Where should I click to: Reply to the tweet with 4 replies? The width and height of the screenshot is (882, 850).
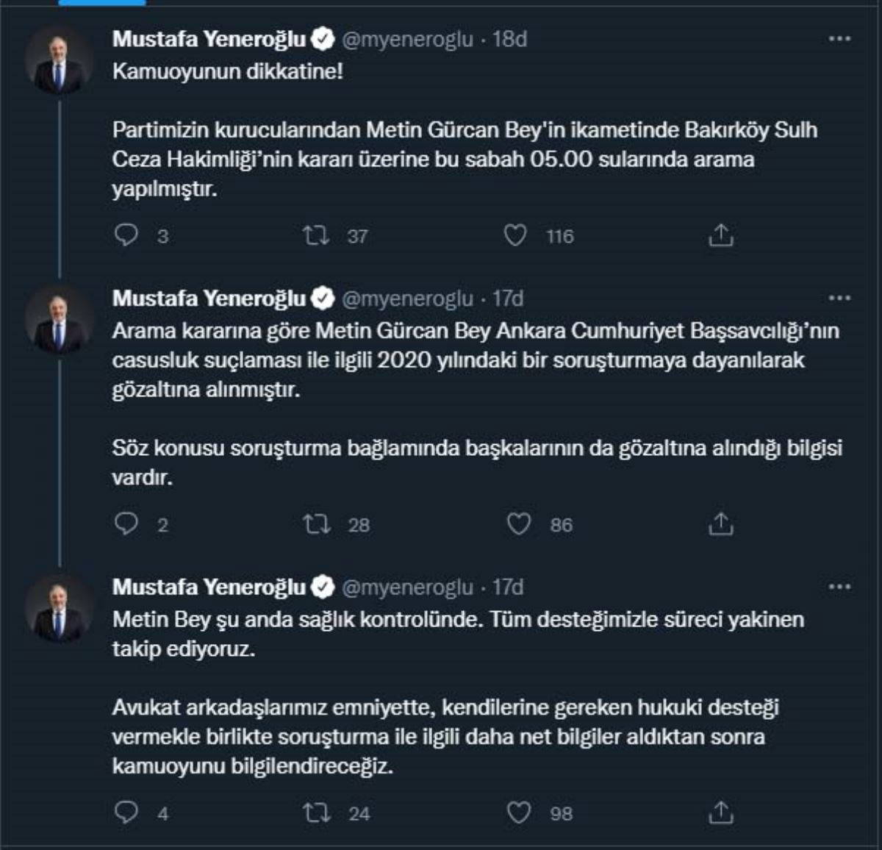click(127, 813)
